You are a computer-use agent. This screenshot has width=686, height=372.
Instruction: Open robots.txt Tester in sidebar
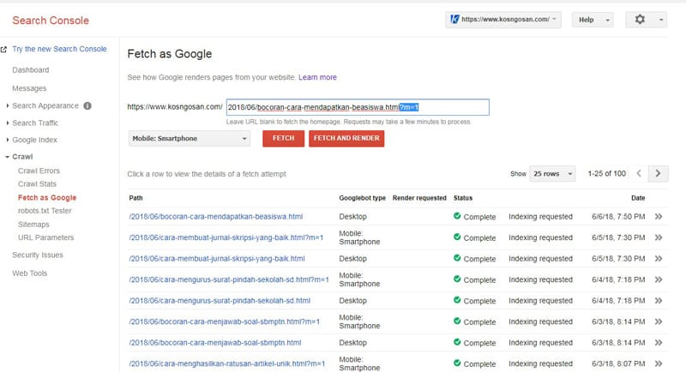coord(45,211)
